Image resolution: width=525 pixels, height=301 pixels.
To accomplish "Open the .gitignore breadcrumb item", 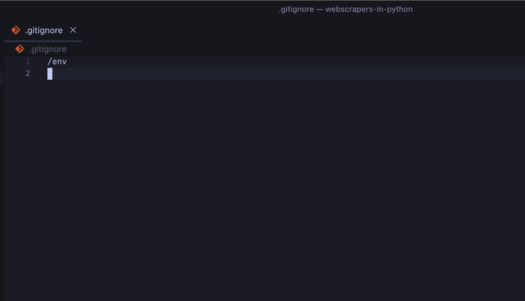I will [x=48, y=49].
